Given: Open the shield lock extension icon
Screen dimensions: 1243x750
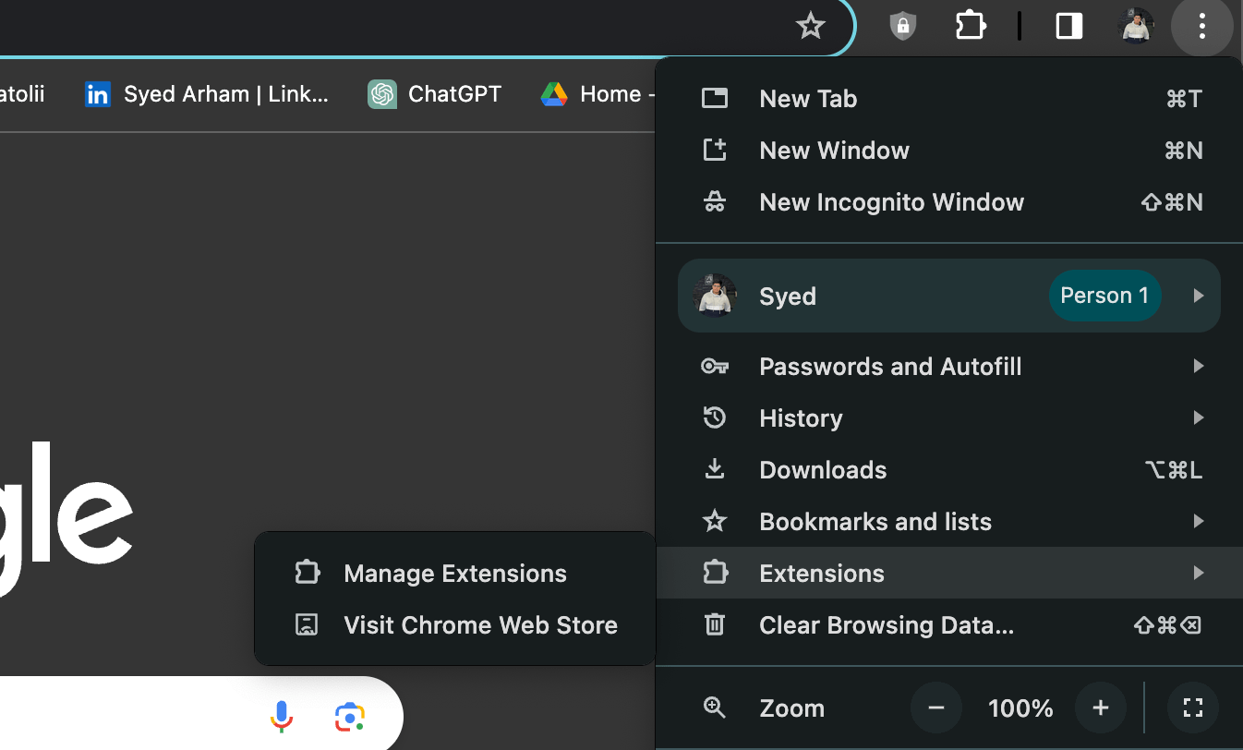Looking at the screenshot, I should [902, 26].
